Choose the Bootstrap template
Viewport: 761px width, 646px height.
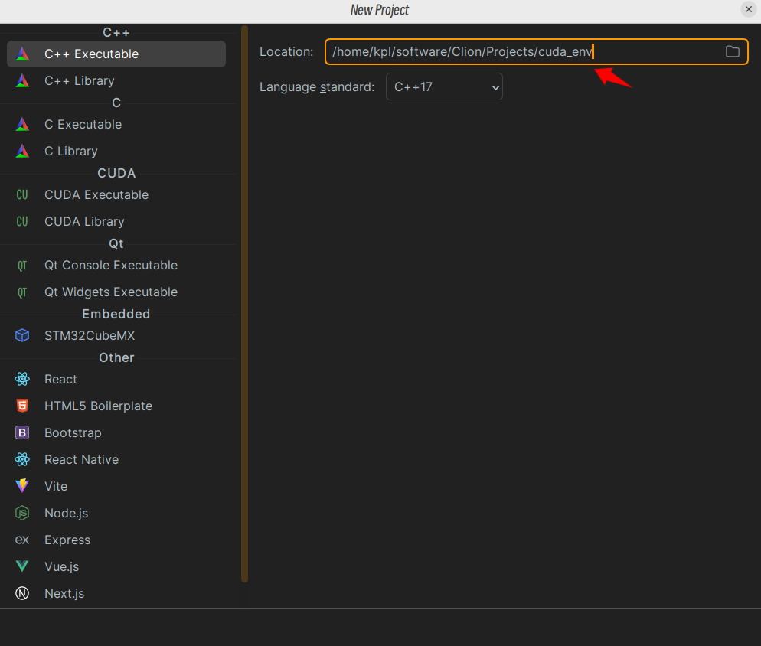(116, 432)
